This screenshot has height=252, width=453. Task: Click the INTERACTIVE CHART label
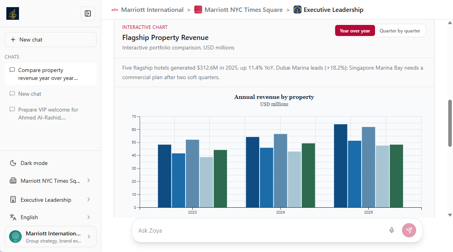click(x=145, y=27)
